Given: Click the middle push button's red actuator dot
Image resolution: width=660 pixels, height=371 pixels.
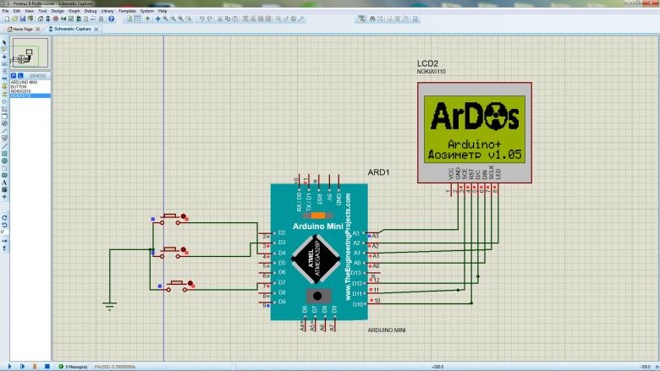Looking at the screenshot, I should point(183,249).
